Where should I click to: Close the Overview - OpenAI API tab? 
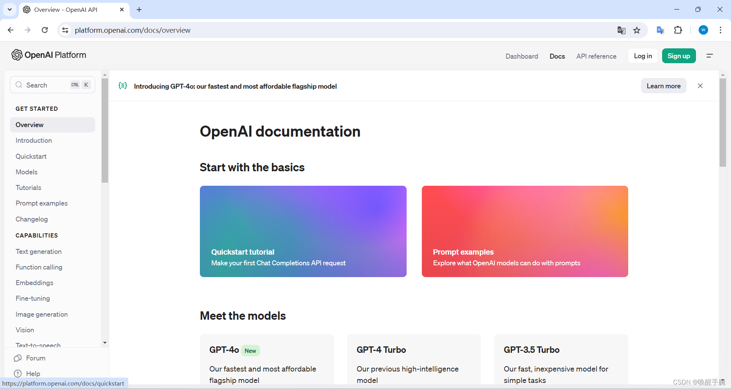(x=122, y=10)
